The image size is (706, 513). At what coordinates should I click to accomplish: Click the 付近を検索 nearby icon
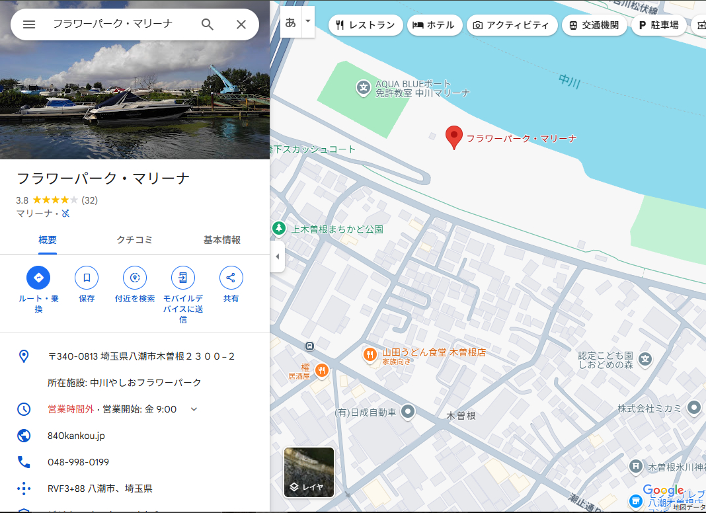135,278
